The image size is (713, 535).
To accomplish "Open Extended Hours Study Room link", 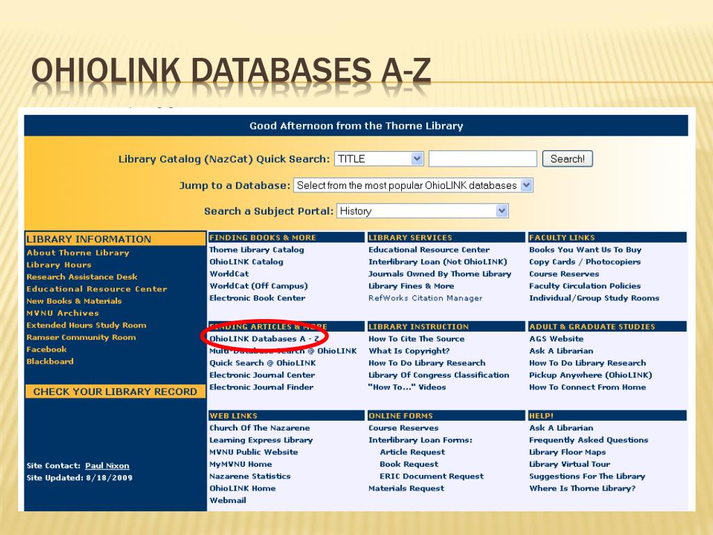I will (86, 325).
